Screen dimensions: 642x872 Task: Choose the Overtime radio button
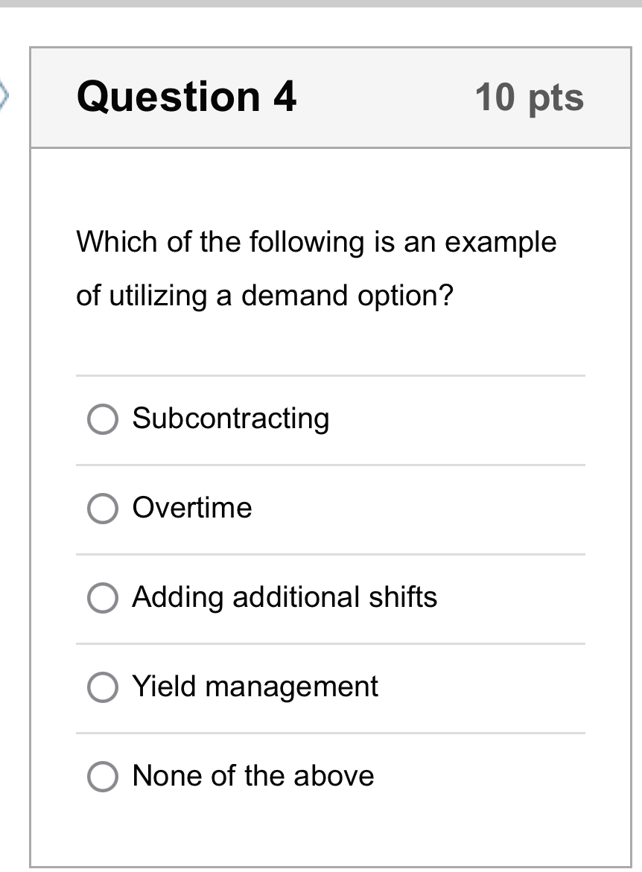(103, 509)
